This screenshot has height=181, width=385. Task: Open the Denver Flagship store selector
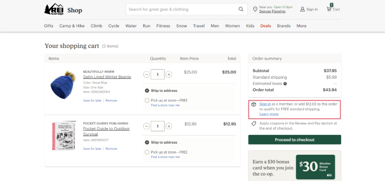272,12
